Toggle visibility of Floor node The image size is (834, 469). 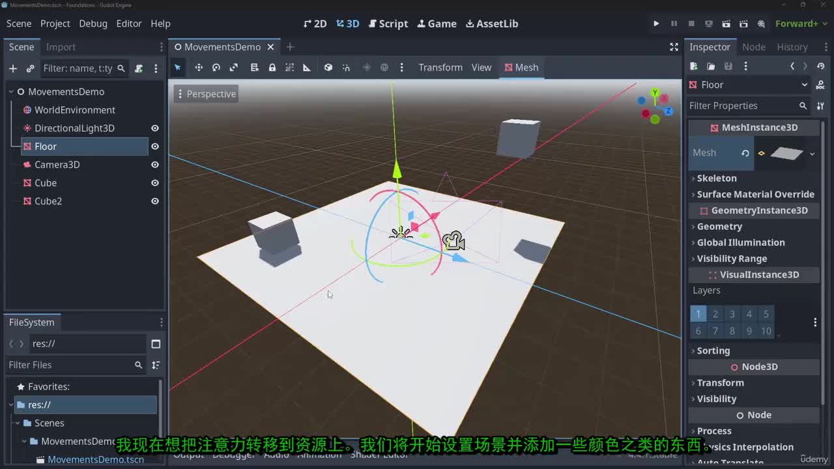155,147
